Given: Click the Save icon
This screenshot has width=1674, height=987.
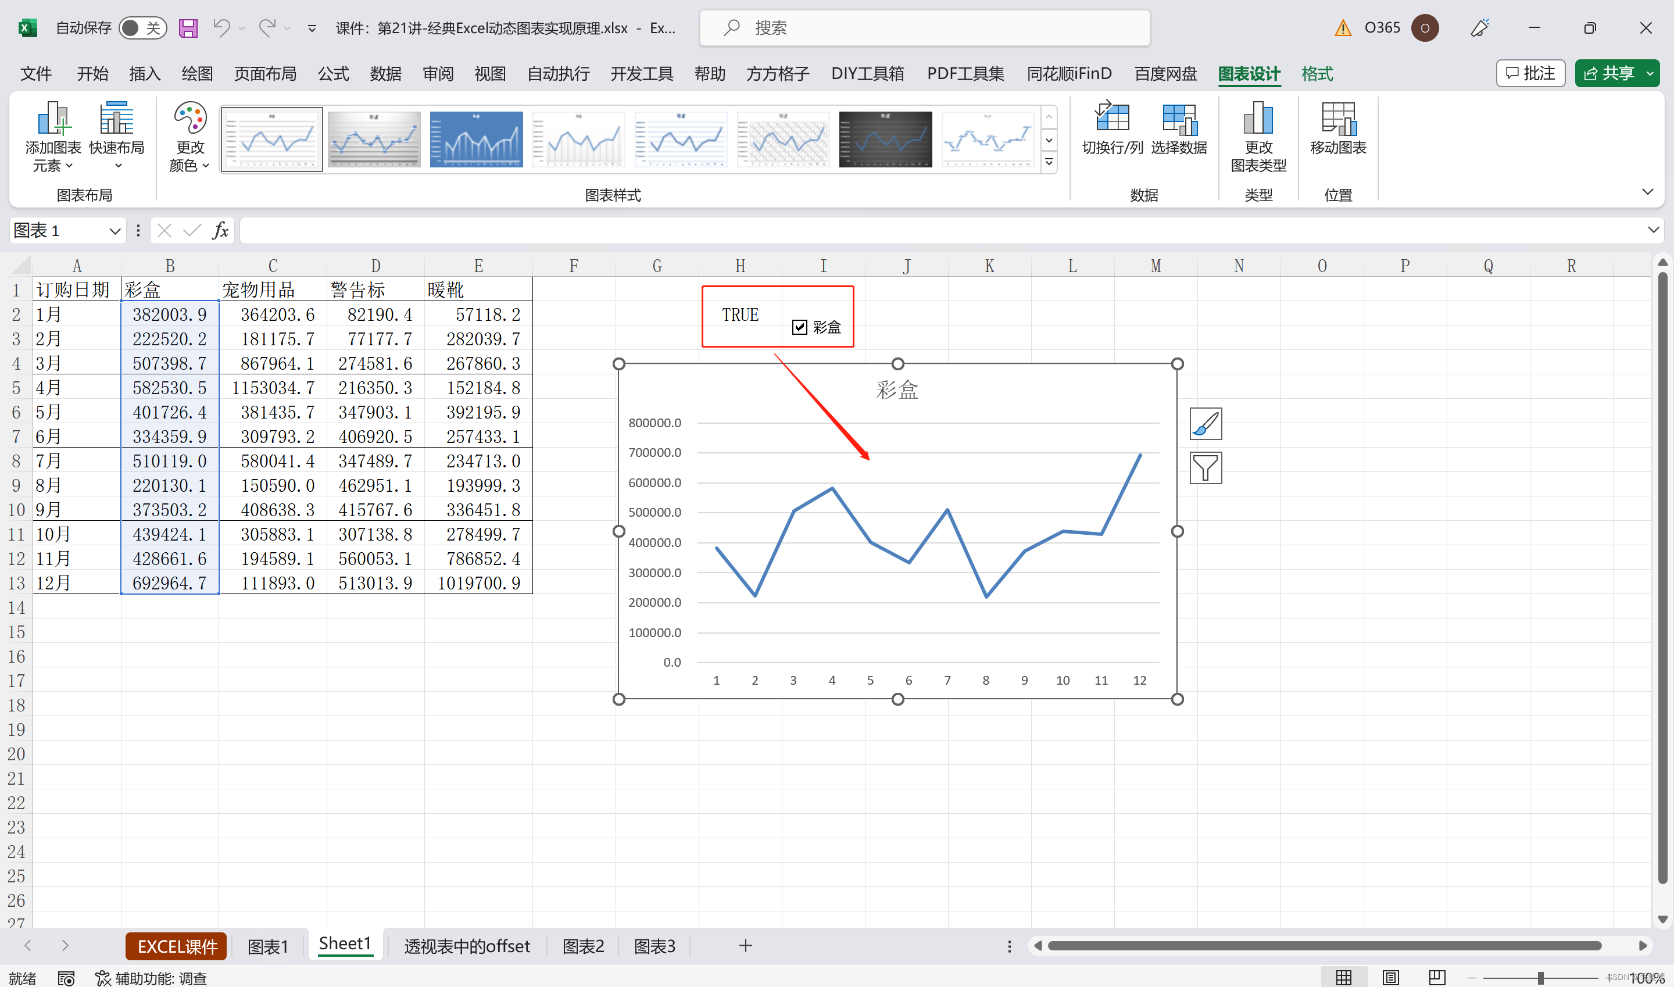Looking at the screenshot, I should (x=188, y=28).
